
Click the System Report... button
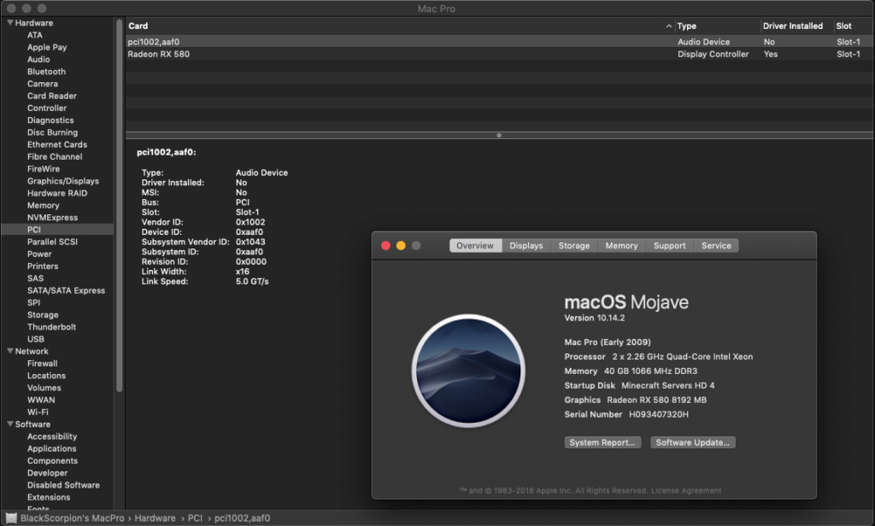(602, 442)
